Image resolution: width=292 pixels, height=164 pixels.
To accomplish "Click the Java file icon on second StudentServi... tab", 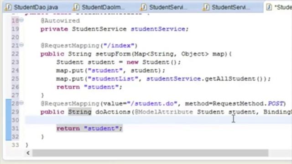I will [x=206, y=7].
